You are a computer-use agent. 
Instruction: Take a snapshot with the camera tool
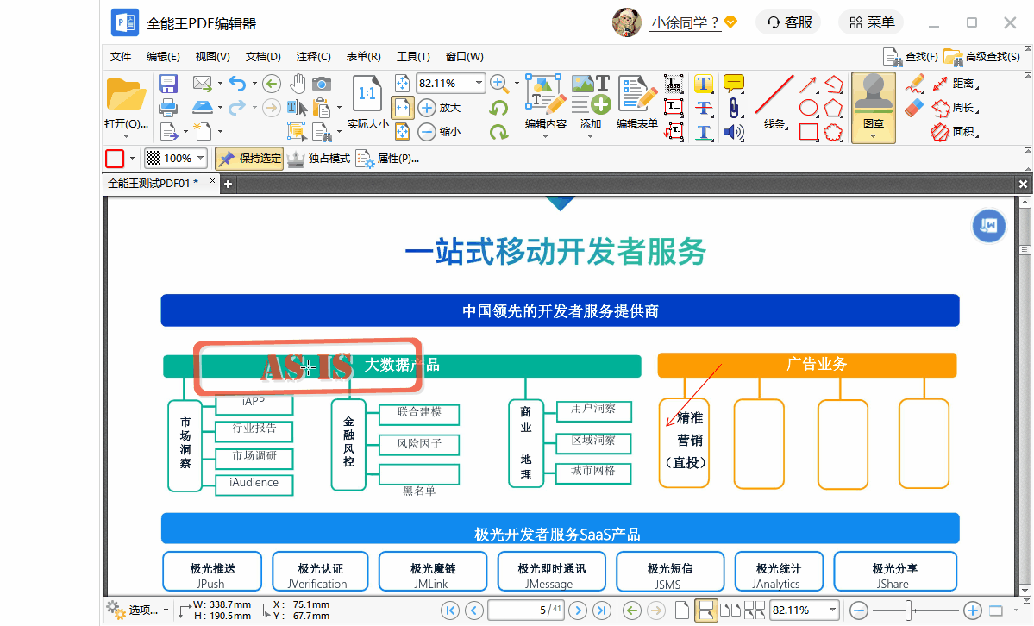(x=322, y=84)
